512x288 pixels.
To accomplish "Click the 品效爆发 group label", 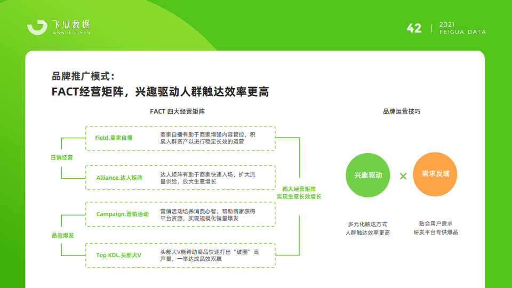I will pyautogui.click(x=63, y=235).
